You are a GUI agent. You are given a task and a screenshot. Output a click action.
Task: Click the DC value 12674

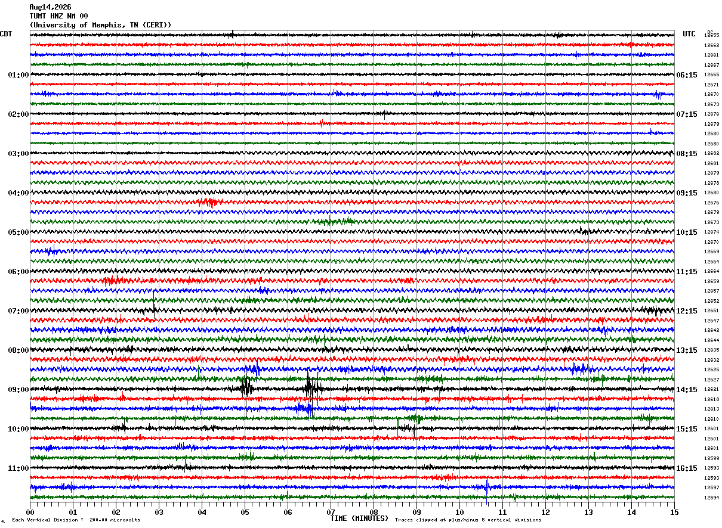point(712,232)
